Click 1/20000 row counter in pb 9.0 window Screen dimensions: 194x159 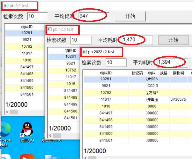(16, 105)
